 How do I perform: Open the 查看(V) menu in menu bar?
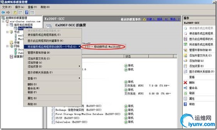(32, 7)
